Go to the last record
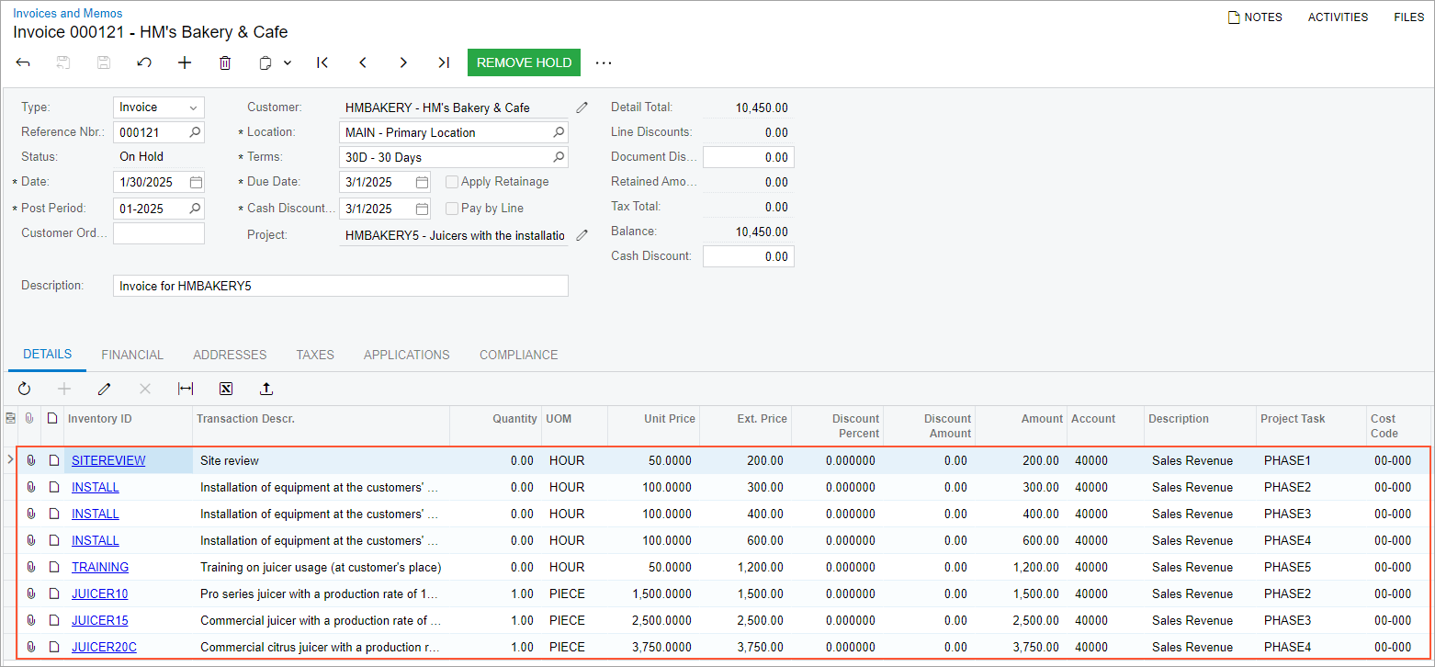Viewport: 1435px width, 667px height. pos(444,62)
